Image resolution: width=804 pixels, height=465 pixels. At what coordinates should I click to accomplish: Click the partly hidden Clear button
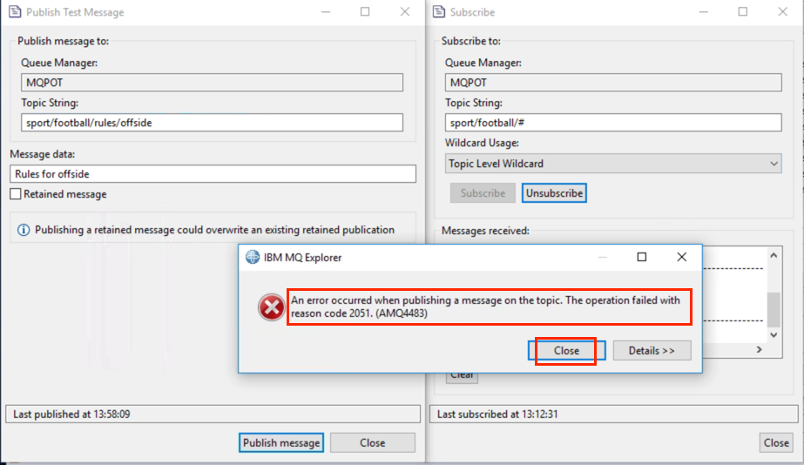462,377
